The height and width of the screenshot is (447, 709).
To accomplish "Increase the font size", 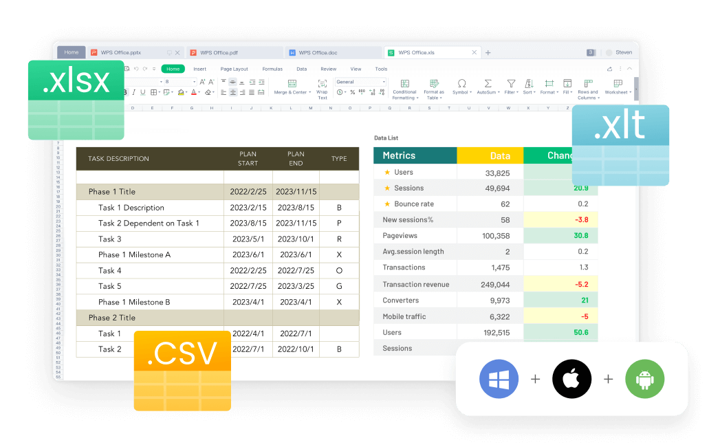I will coord(202,82).
